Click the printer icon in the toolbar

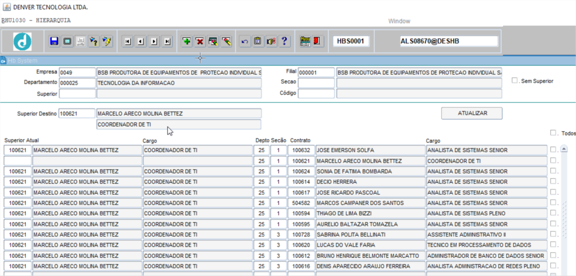[x=81, y=41]
